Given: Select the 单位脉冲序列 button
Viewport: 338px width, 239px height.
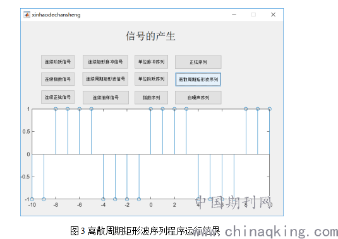Looking at the screenshot, I should [152, 62].
